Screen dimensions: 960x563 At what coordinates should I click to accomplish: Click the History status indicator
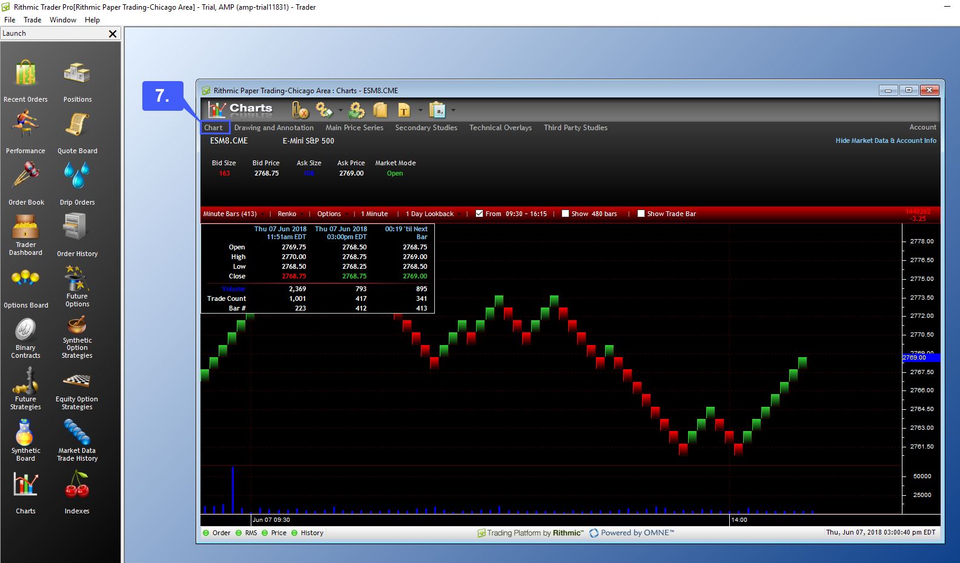(307, 533)
